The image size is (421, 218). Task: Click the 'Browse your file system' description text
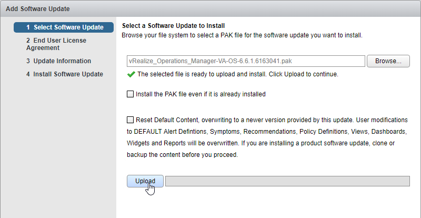(x=242, y=35)
